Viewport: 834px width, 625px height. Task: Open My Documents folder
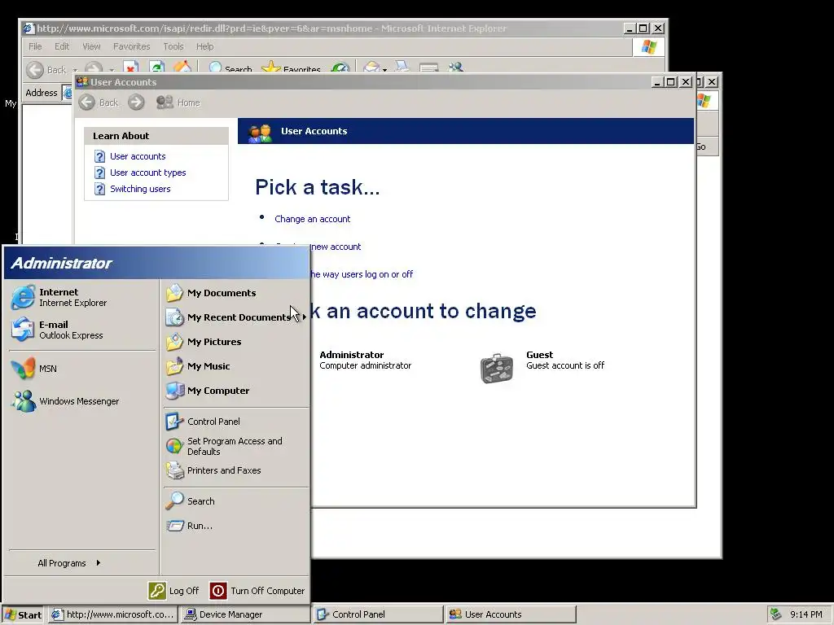pos(235,293)
